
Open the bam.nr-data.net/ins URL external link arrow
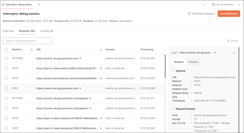click(x=101, y=68)
